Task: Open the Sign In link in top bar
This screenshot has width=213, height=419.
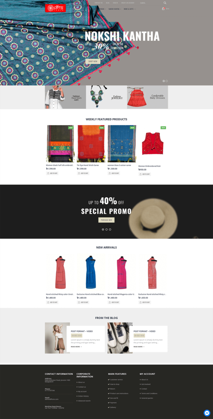Action: pos(115,3)
